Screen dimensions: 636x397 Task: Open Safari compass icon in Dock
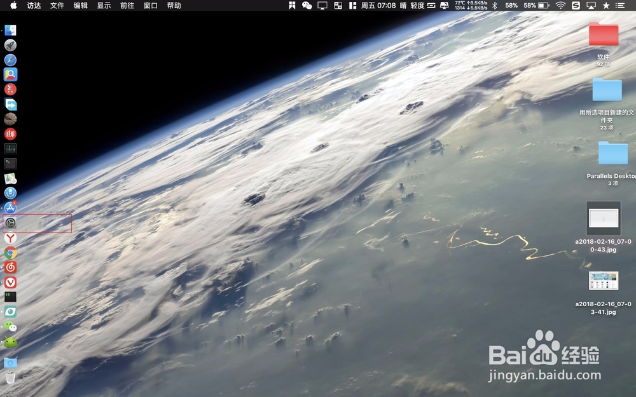click(10, 60)
